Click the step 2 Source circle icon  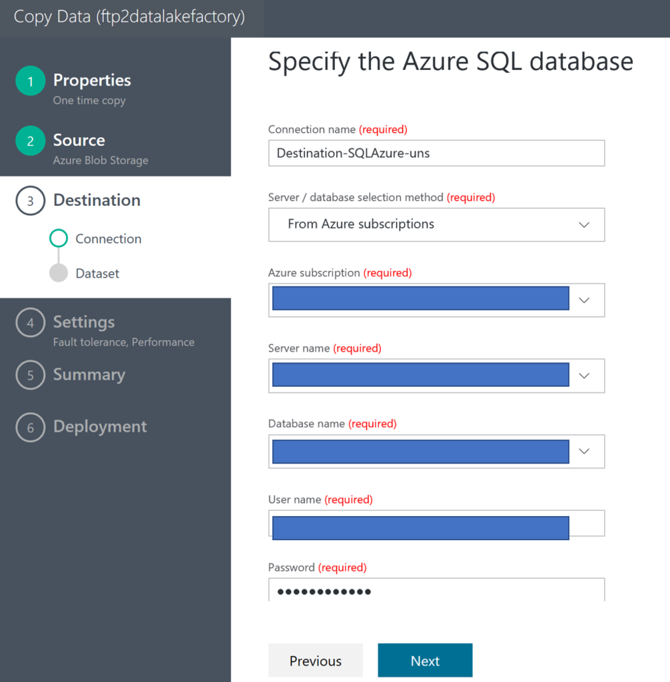click(x=30, y=141)
